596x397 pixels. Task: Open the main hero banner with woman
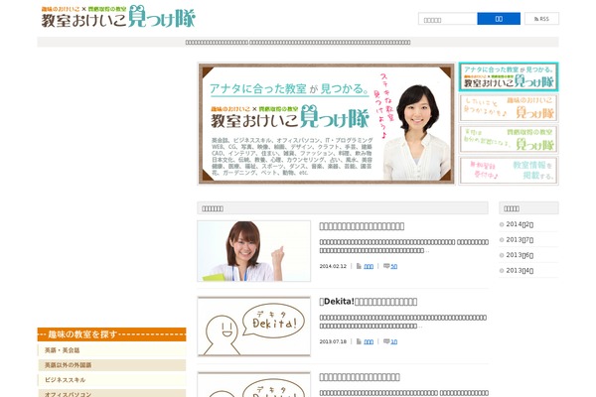pyautogui.click(x=326, y=124)
